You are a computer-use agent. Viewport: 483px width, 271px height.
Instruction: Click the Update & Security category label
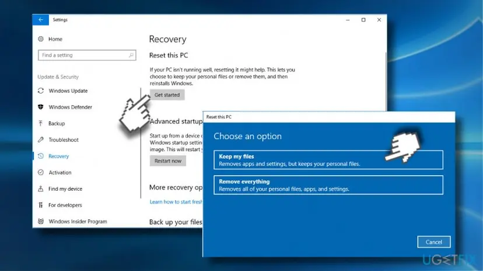(58, 77)
